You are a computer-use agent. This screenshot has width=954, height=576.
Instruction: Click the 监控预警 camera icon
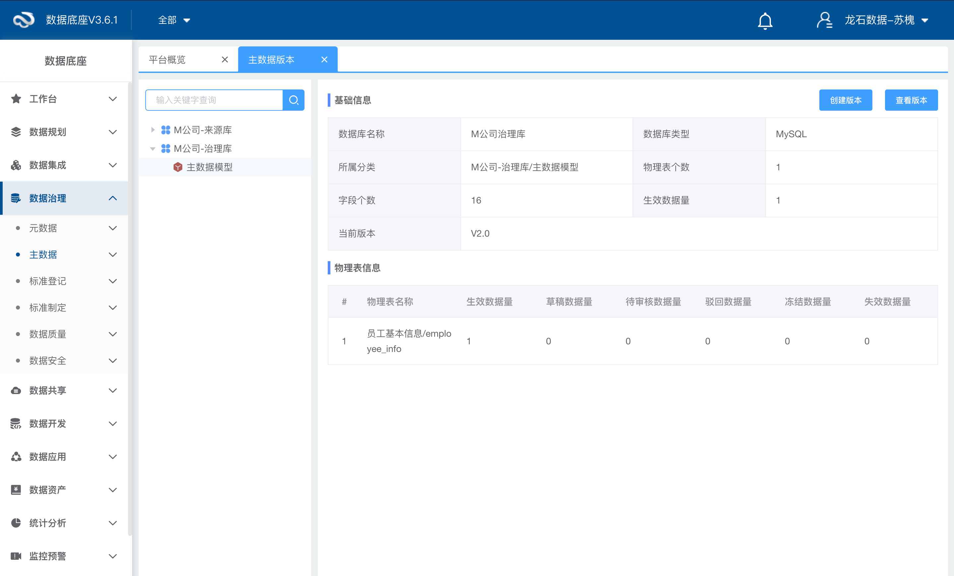click(x=16, y=556)
